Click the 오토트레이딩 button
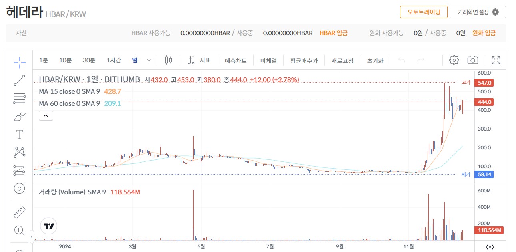Viewport: 516px width, 252px height. click(424, 12)
